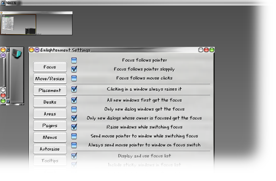The height and width of the screenshot is (181, 276).
Task: Toggle Only new dialogs whose owner is focused
Action: point(74,118)
